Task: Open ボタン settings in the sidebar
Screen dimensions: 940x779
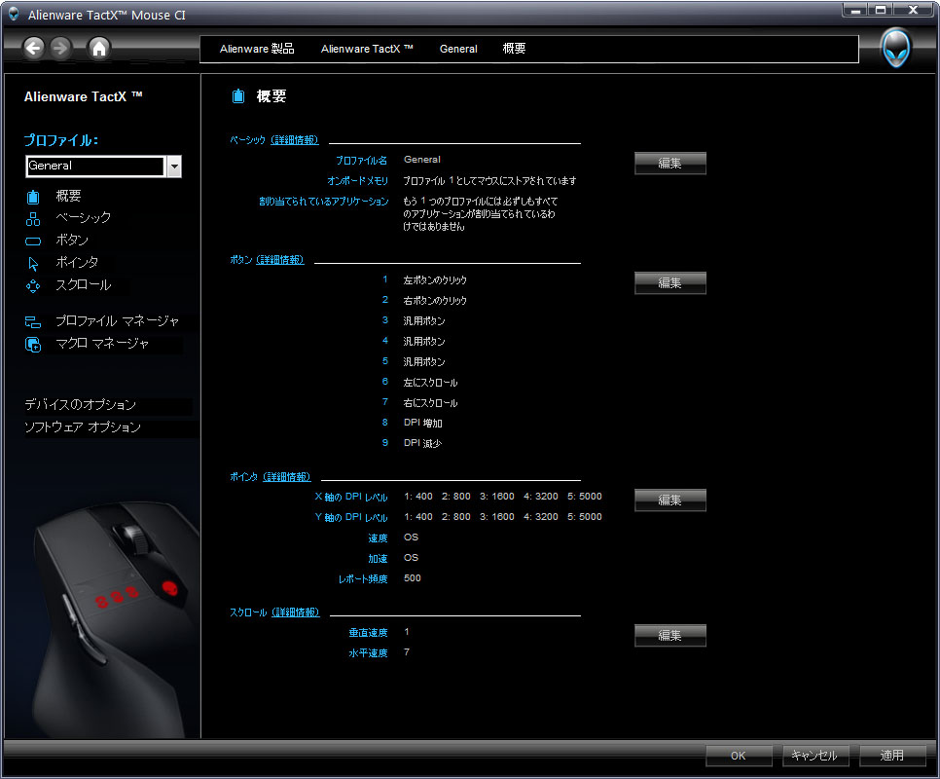Action: (72, 240)
